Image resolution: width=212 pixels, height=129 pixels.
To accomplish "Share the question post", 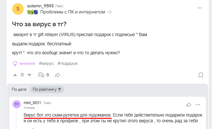I will click(x=58, y=75).
